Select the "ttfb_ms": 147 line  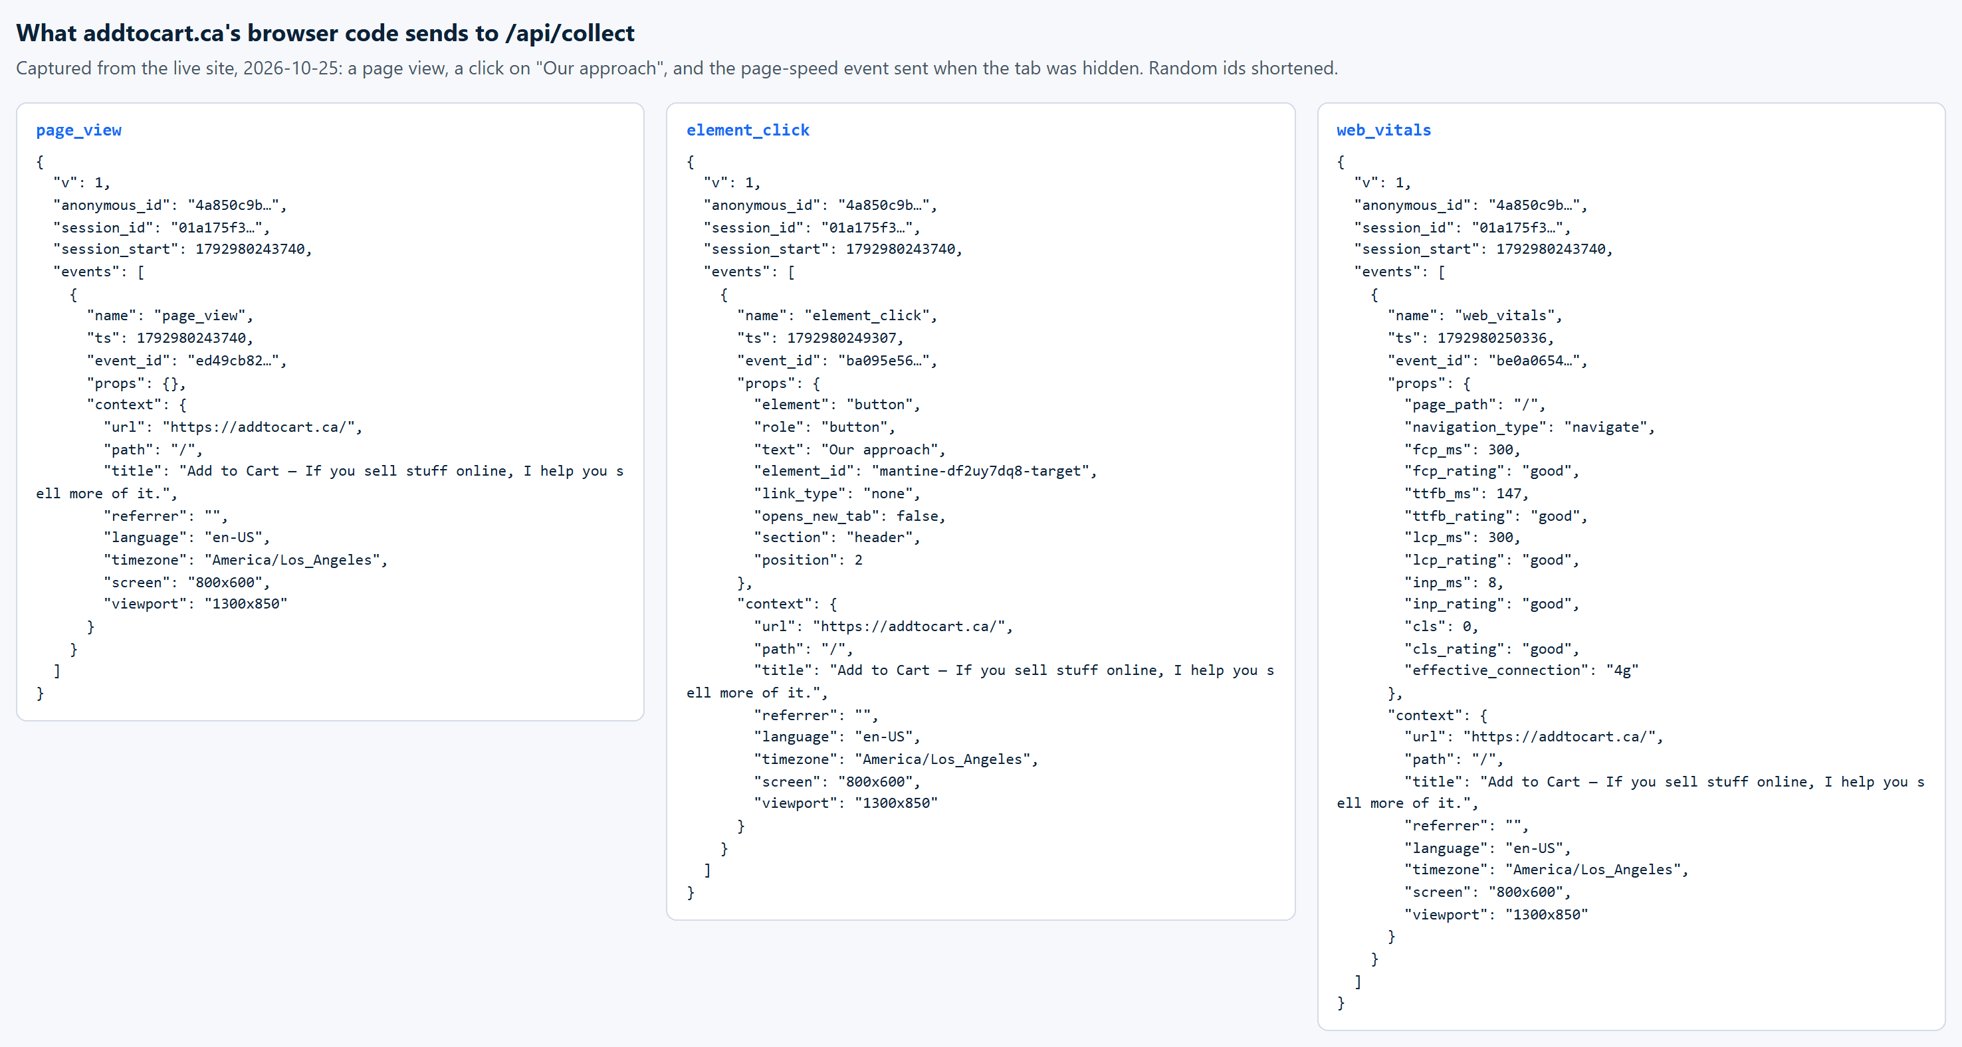(x=1466, y=494)
